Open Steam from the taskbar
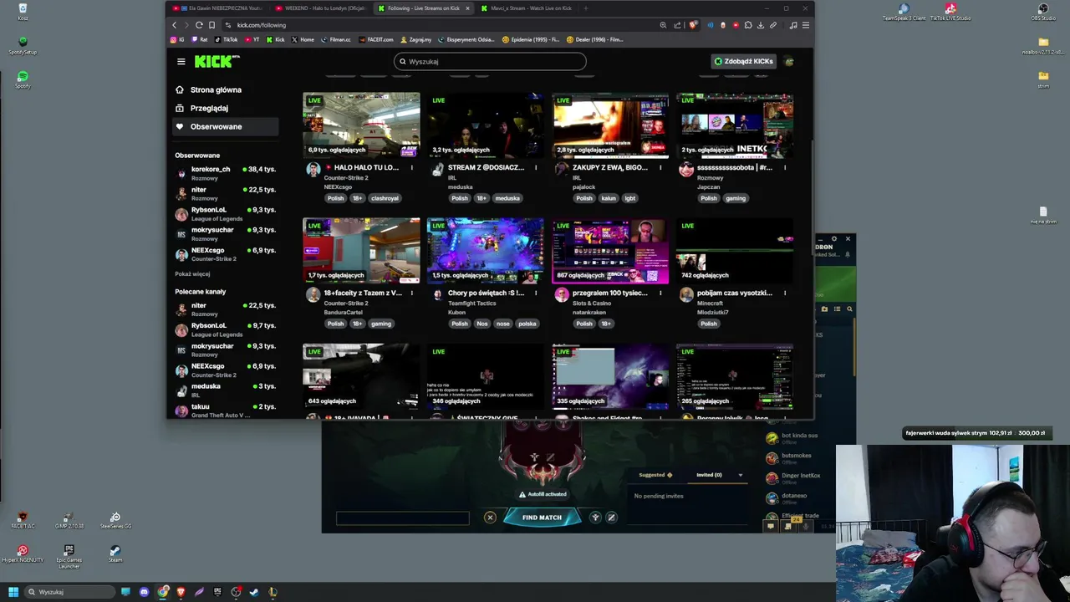 (x=254, y=592)
